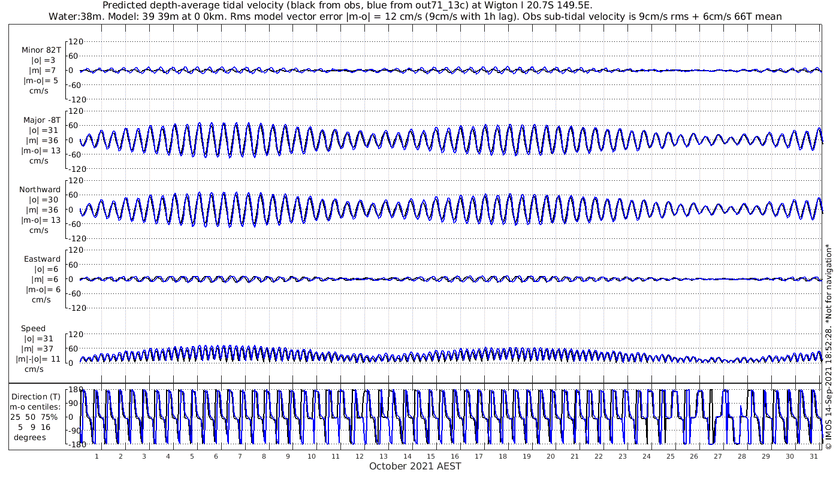Image resolution: width=839 pixels, height=479 pixels.
Task: Click the 'Northward' panel label
Action: point(40,190)
